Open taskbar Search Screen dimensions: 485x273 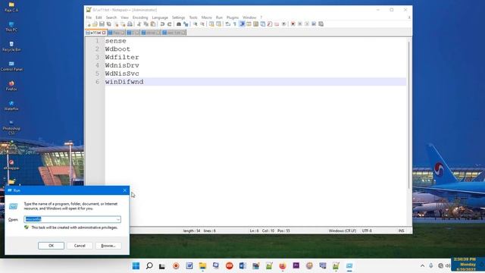tap(149, 266)
